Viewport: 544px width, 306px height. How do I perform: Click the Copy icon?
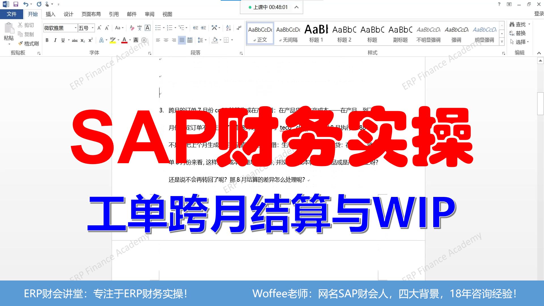click(x=20, y=34)
